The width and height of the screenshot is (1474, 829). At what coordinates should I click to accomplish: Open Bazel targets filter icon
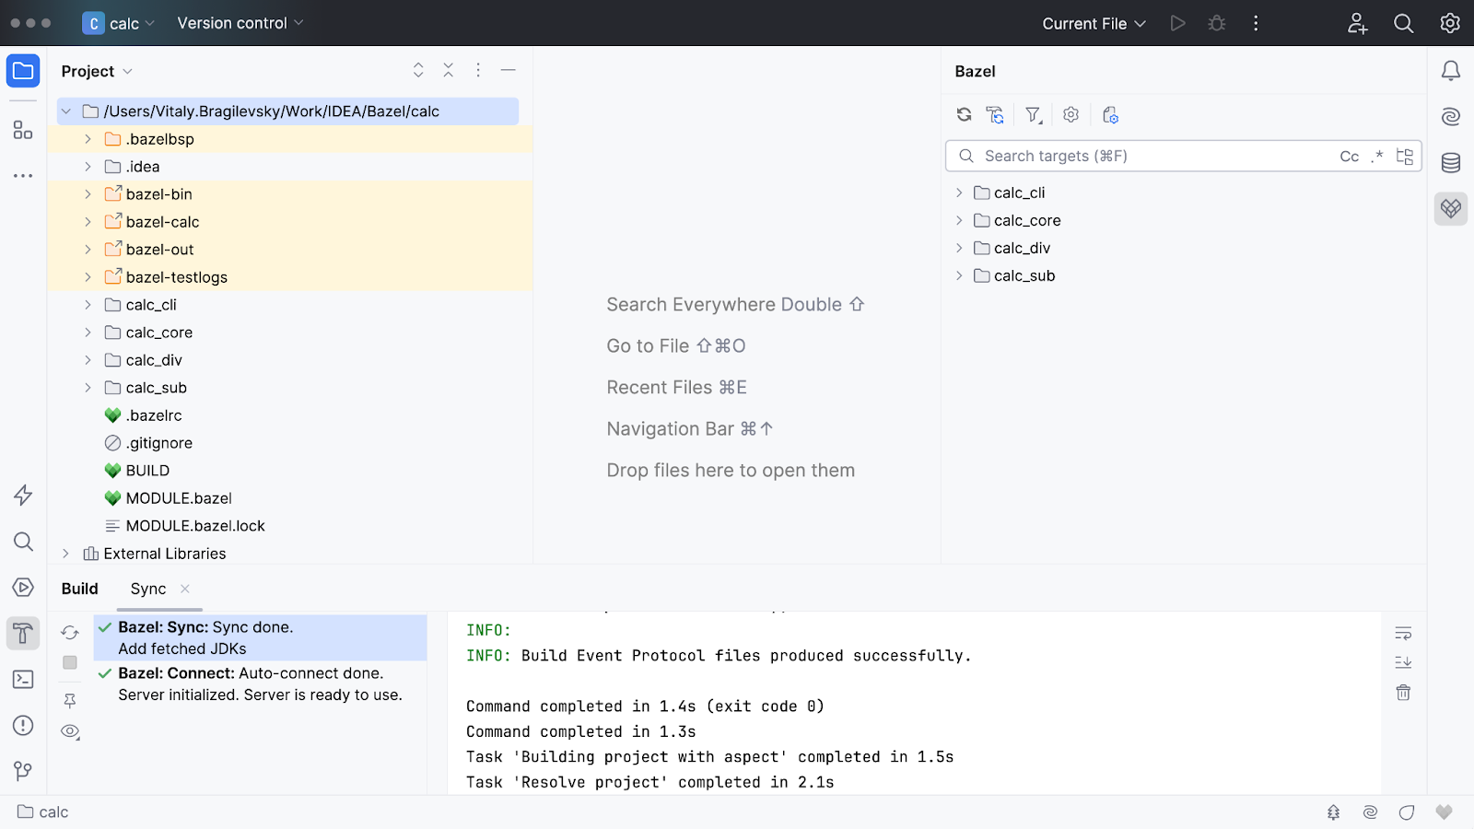[x=1034, y=115]
